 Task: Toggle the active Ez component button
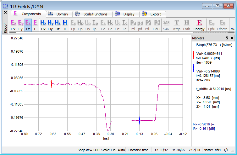coord(28,25)
